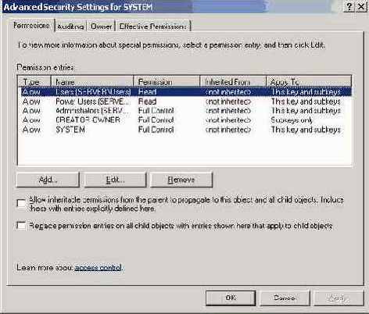Screen dimensions: 369x314
Task: Select the Power Users permission entry
Action: (x=184, y=102)
